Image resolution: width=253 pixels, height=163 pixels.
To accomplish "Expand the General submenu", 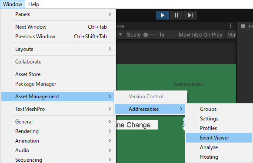I will click(x=58, y=122).
